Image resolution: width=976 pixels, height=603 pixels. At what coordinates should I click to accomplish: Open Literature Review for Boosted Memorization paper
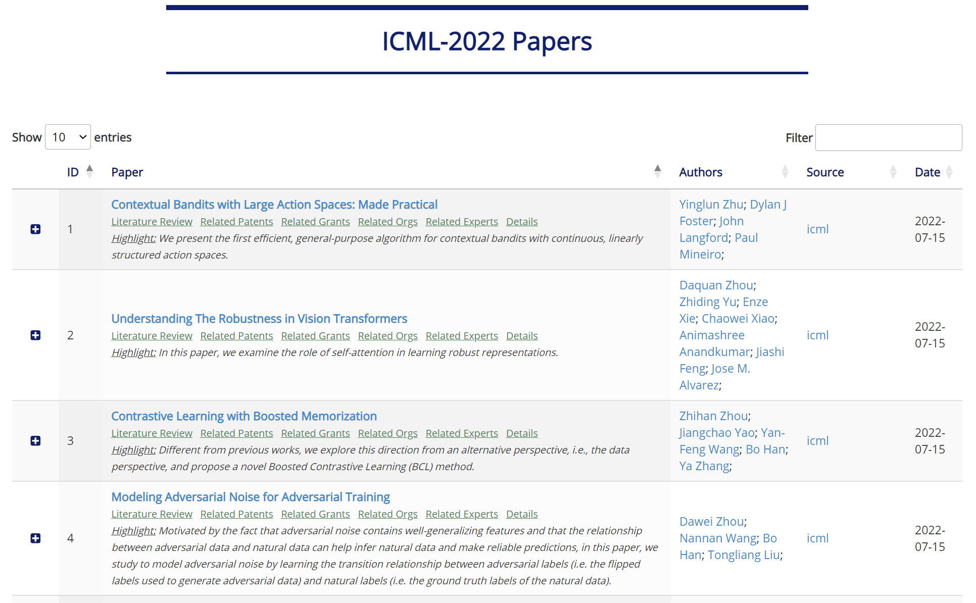[152, 433]
